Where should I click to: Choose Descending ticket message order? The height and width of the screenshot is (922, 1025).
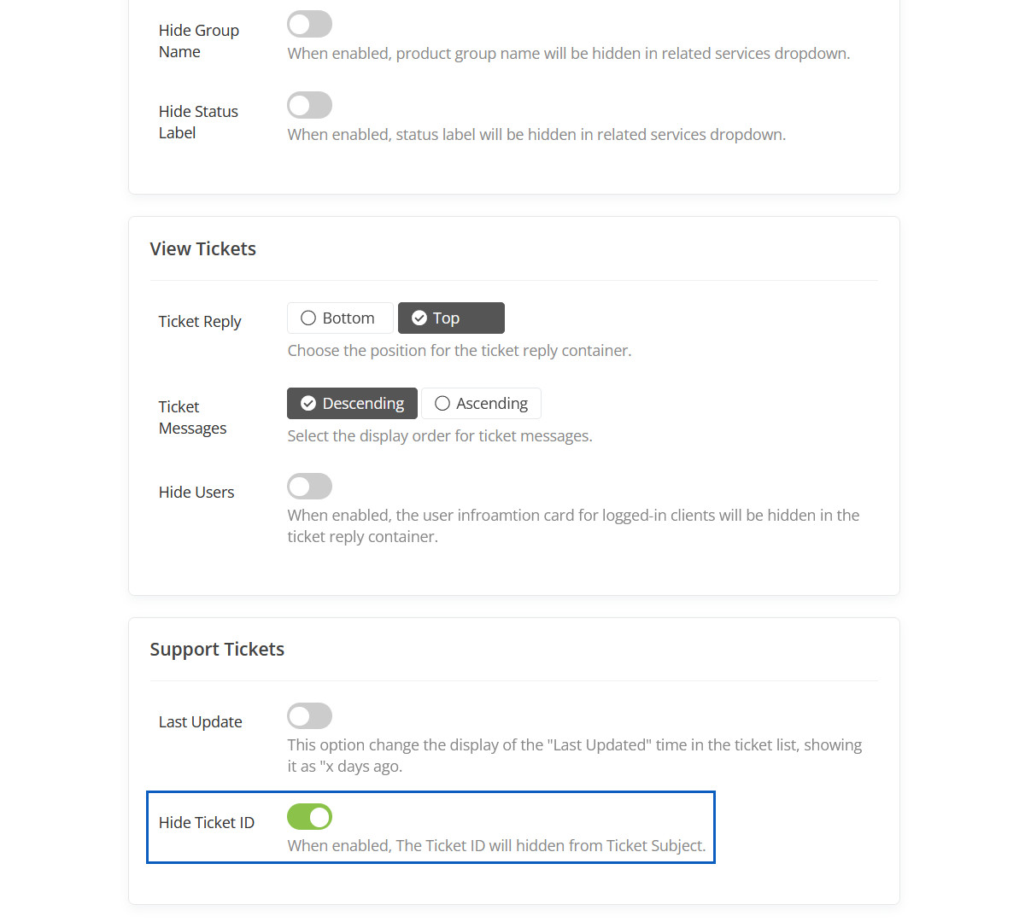[x=352, y=403]
